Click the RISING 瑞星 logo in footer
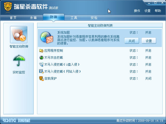 16,120
